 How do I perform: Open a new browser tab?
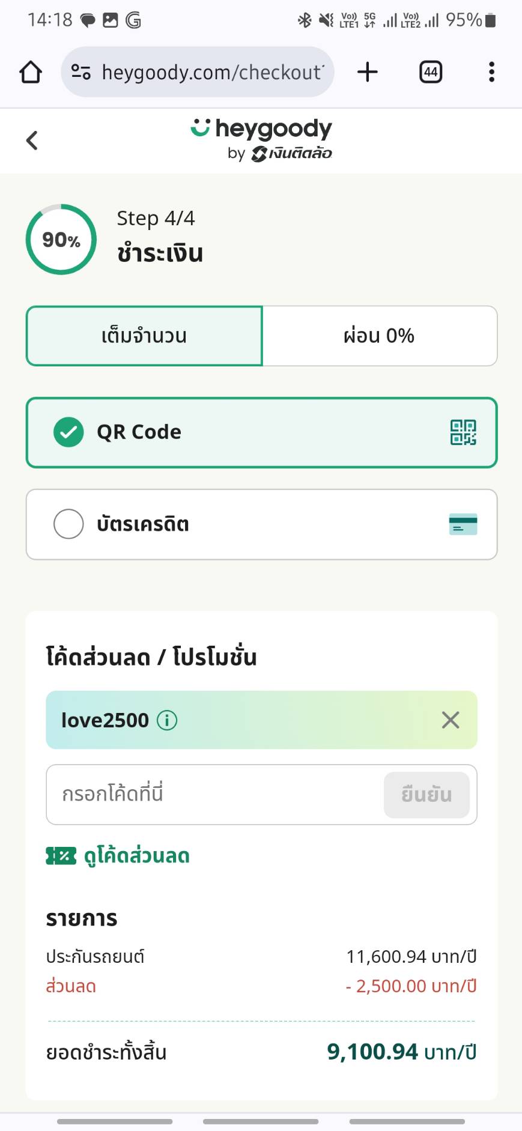click(x=368, y=72)
